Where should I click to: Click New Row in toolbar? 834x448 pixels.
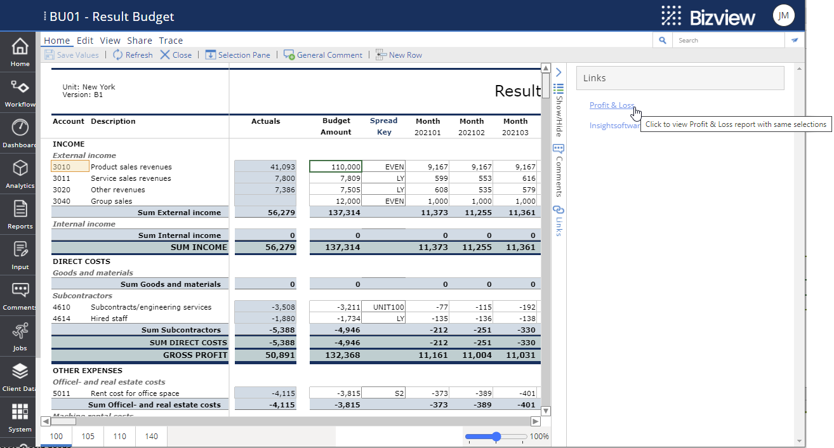pyautogui.click(x=399, y=55)
